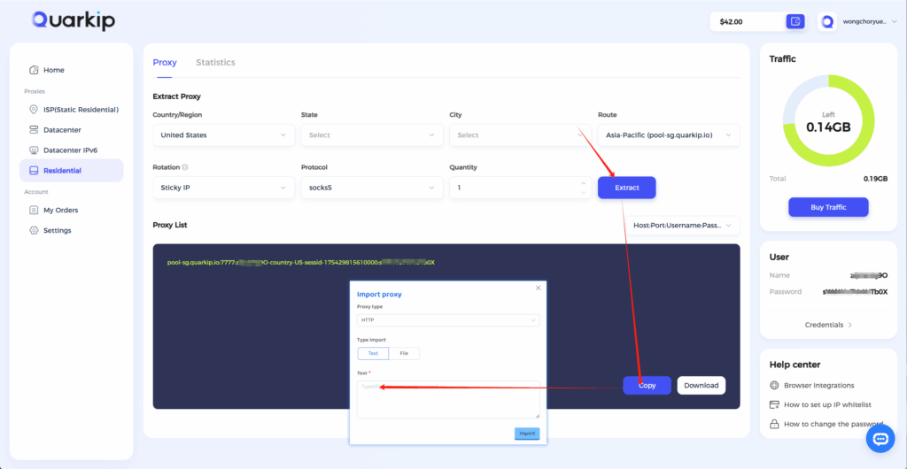Expand the user account menu chevron
This screenshot has height=469, width=907.
click(895, 21)
